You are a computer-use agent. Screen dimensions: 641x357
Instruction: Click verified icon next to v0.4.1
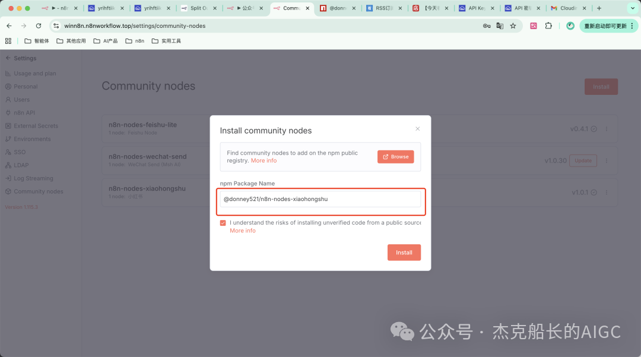pyautogui.click(x=594, y=129)
